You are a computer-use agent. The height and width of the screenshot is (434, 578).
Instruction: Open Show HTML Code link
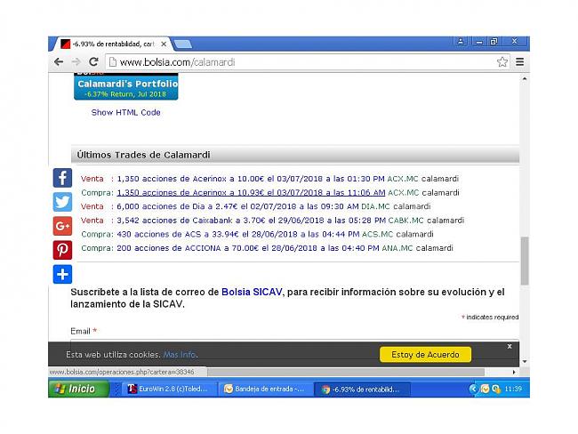125,112
